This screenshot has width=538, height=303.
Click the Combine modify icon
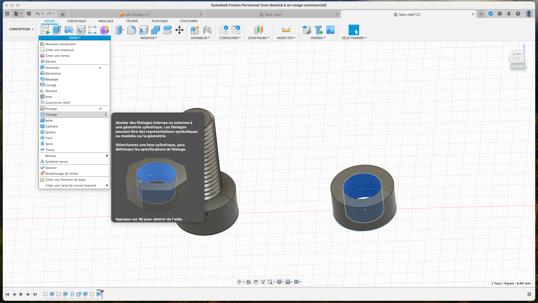coord(155,30)
